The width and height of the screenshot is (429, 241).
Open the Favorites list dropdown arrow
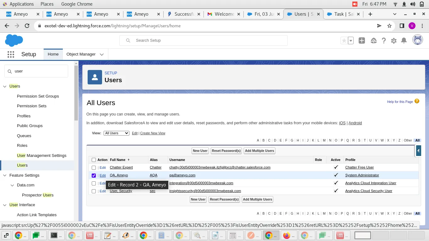click(351, 40)
